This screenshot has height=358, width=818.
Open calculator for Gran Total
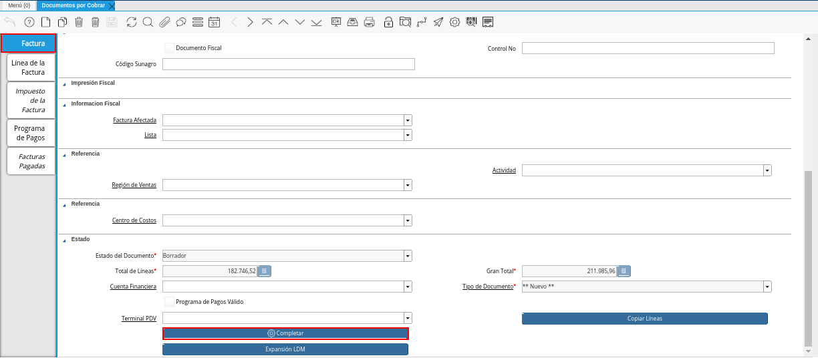pos(624,271)
